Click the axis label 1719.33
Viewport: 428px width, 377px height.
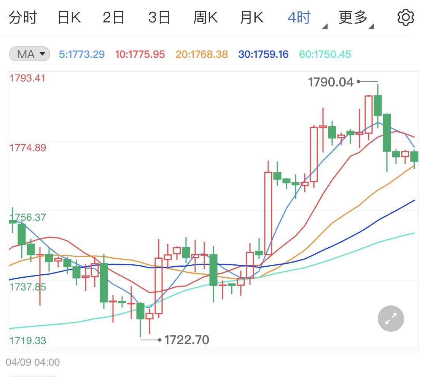(x=27, y=340)
